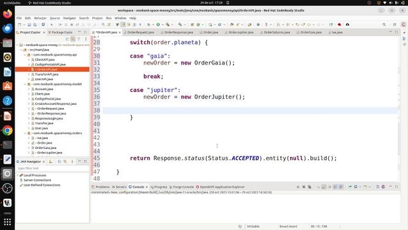Collapse the com.neobank.spacemoney.model package

pos(25,84)
